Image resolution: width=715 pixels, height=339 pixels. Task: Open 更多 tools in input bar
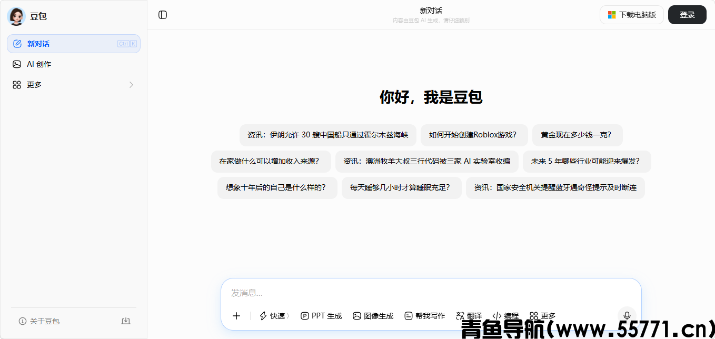click(543, 316)
